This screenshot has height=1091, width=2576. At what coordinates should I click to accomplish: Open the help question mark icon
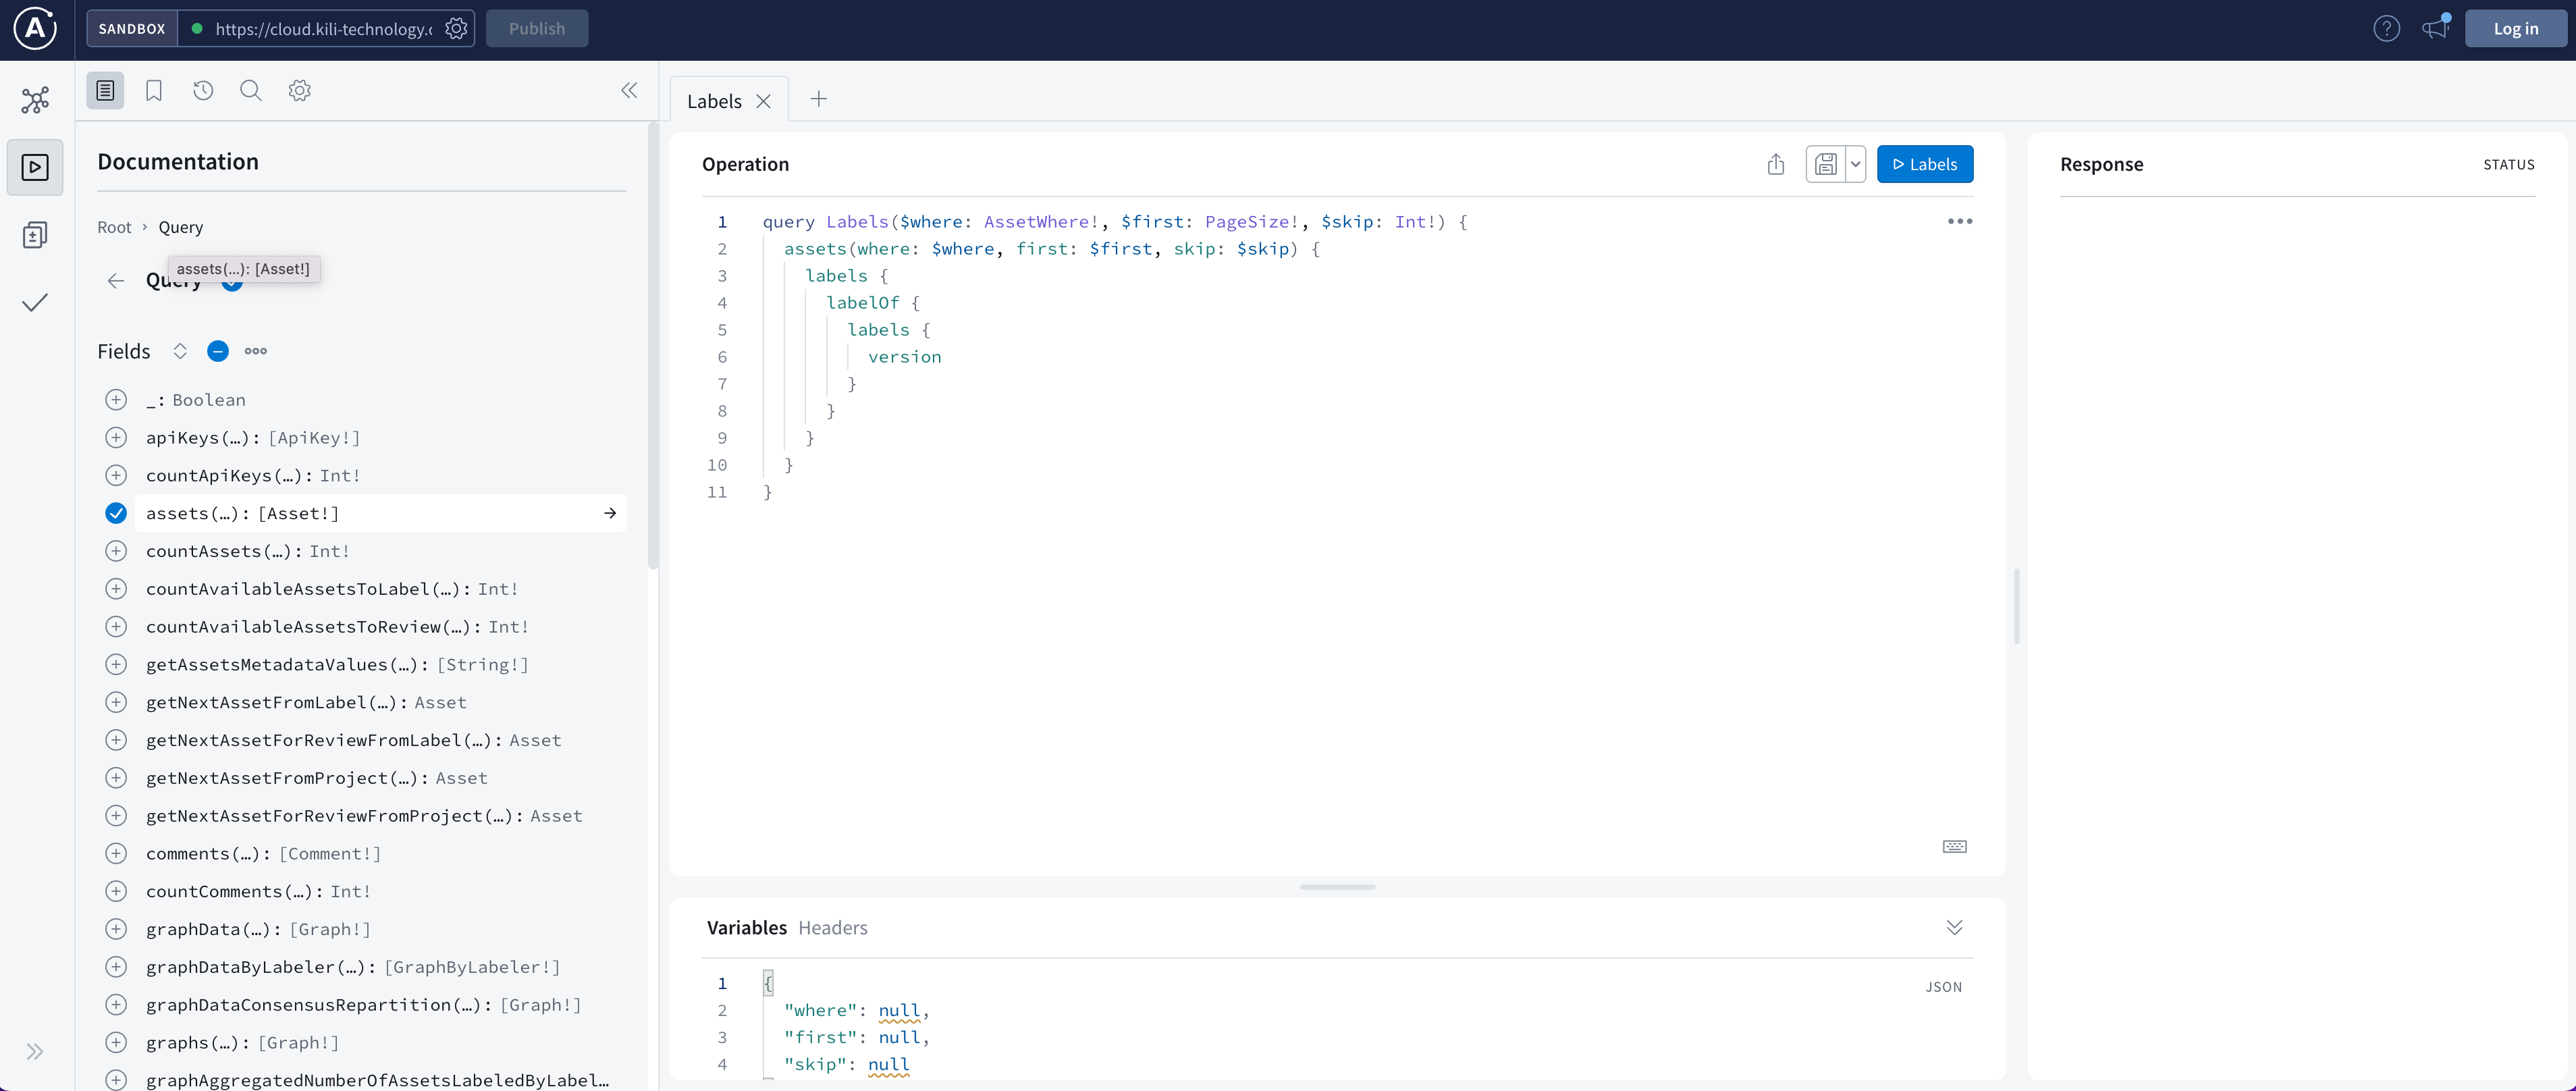point(2387,29)
